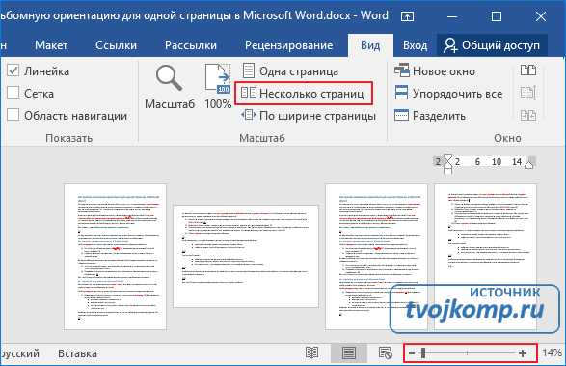Toggle ribbon display options icon
The width and height of the screenshot is (566, 366).
pos(407,16)
